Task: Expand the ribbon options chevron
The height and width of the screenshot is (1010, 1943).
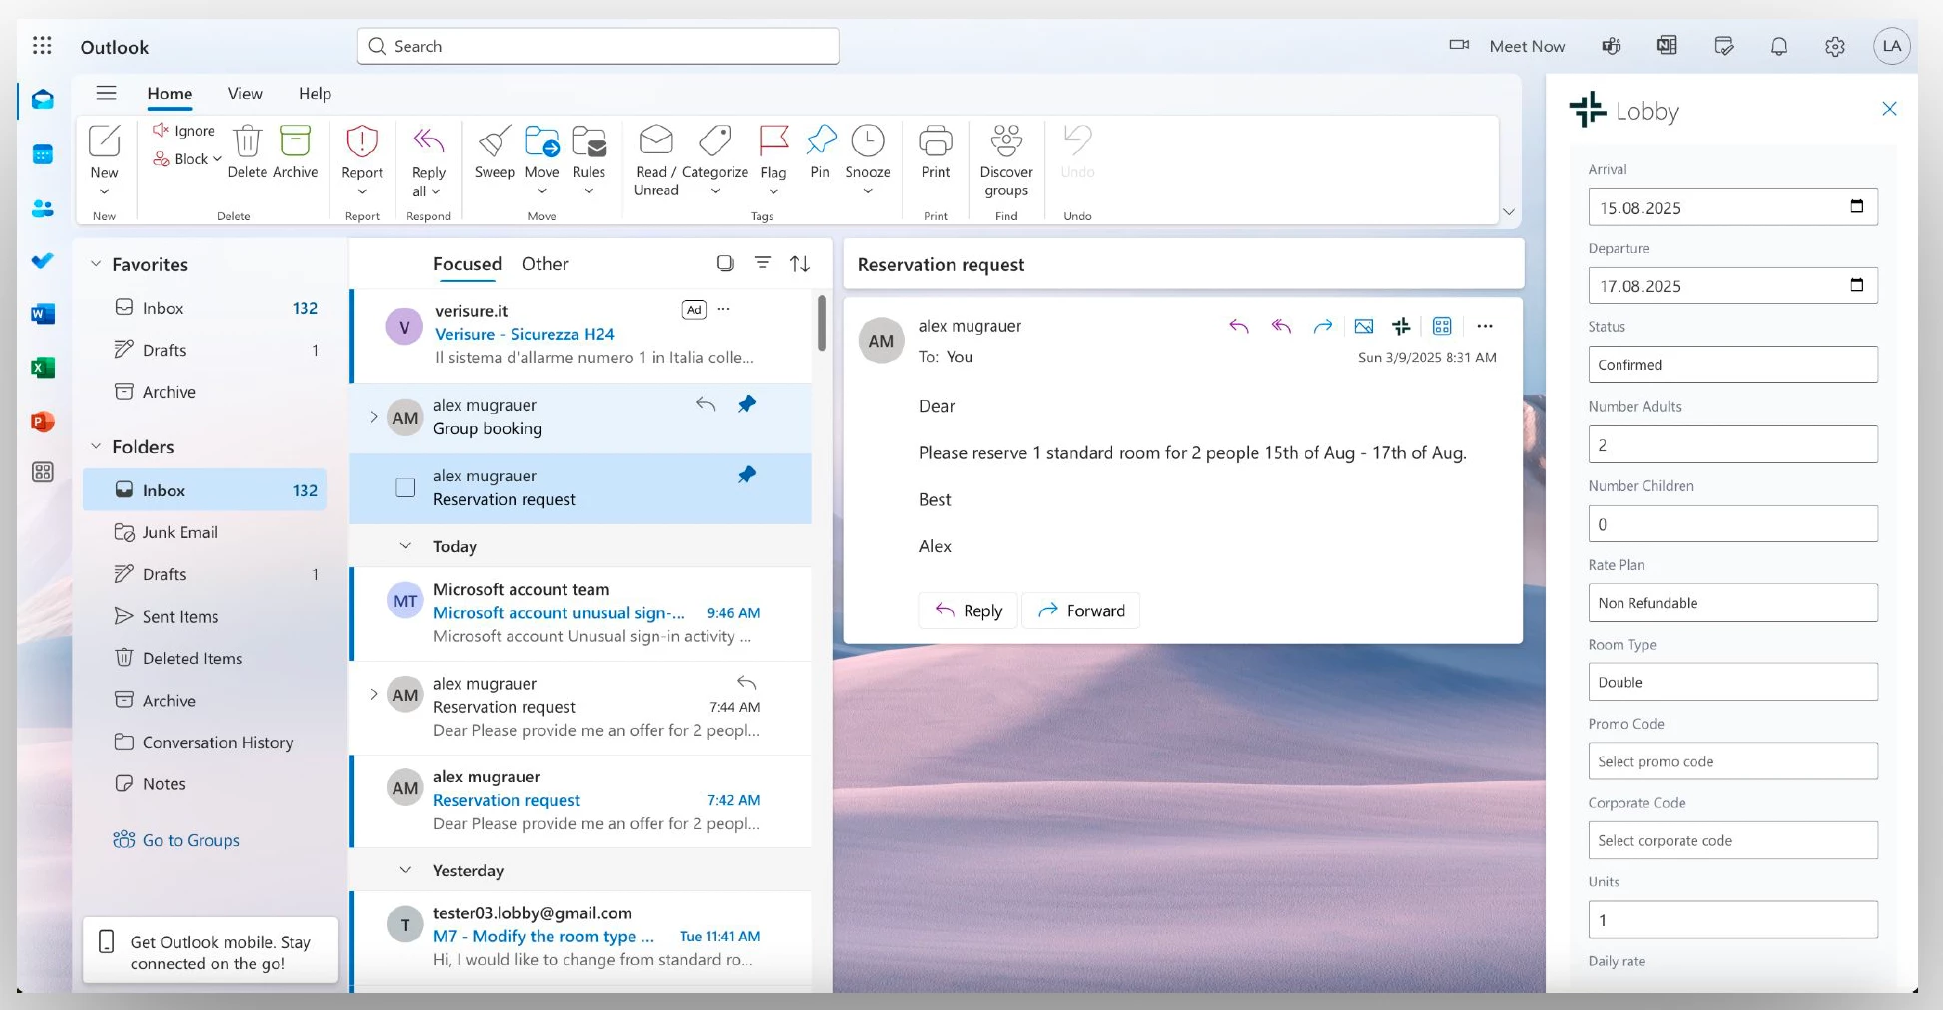Action: (x=1509, y=212)
